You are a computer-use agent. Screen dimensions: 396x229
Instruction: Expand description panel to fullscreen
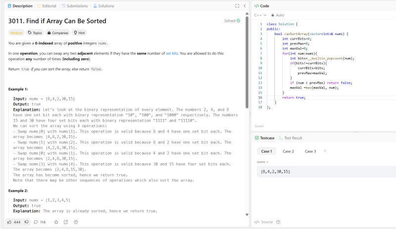[237, 6]
